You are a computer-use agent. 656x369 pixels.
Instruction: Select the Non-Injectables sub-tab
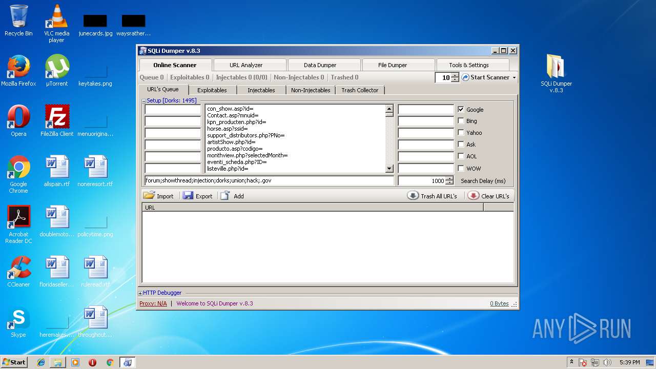pyautogui.click(x=311, y=90)
